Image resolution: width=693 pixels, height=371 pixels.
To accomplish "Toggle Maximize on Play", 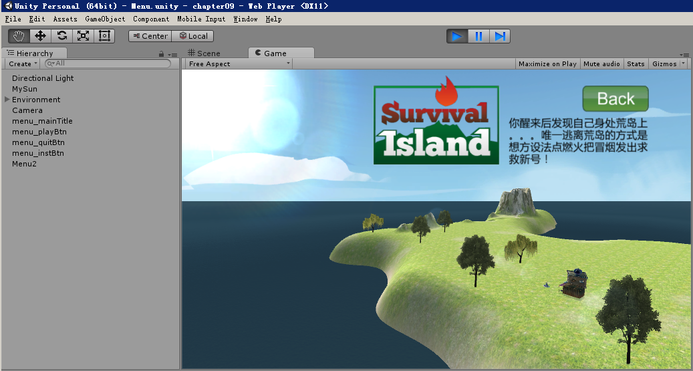I will point(547,64).
